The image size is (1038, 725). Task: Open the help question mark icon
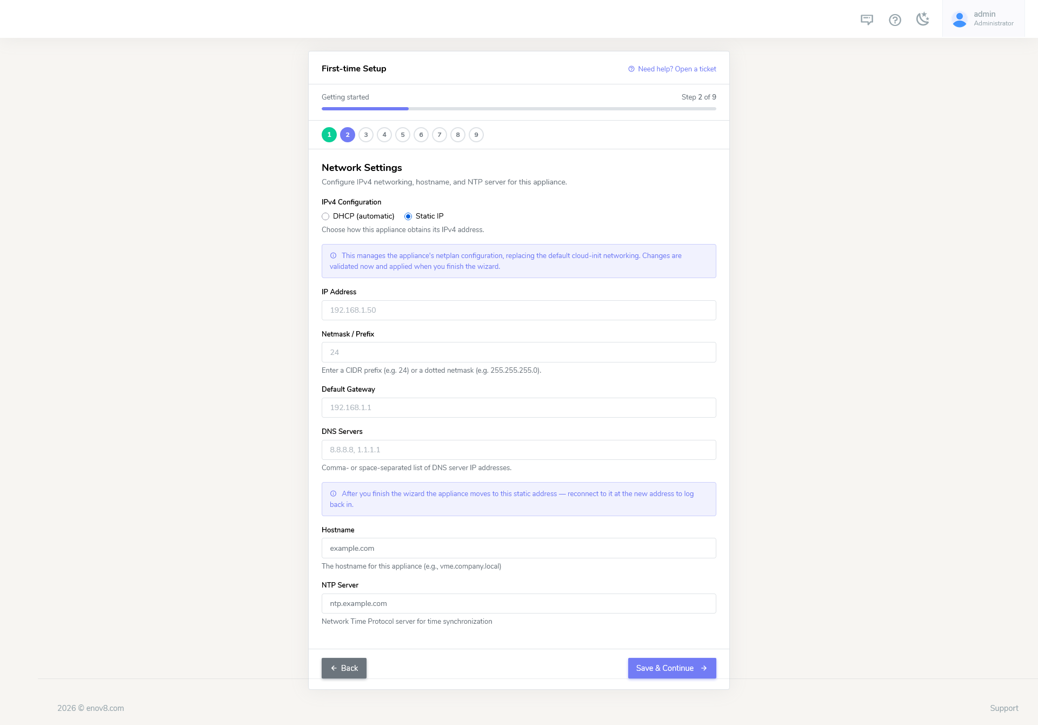pyautogui.click(x=895, y=19)
